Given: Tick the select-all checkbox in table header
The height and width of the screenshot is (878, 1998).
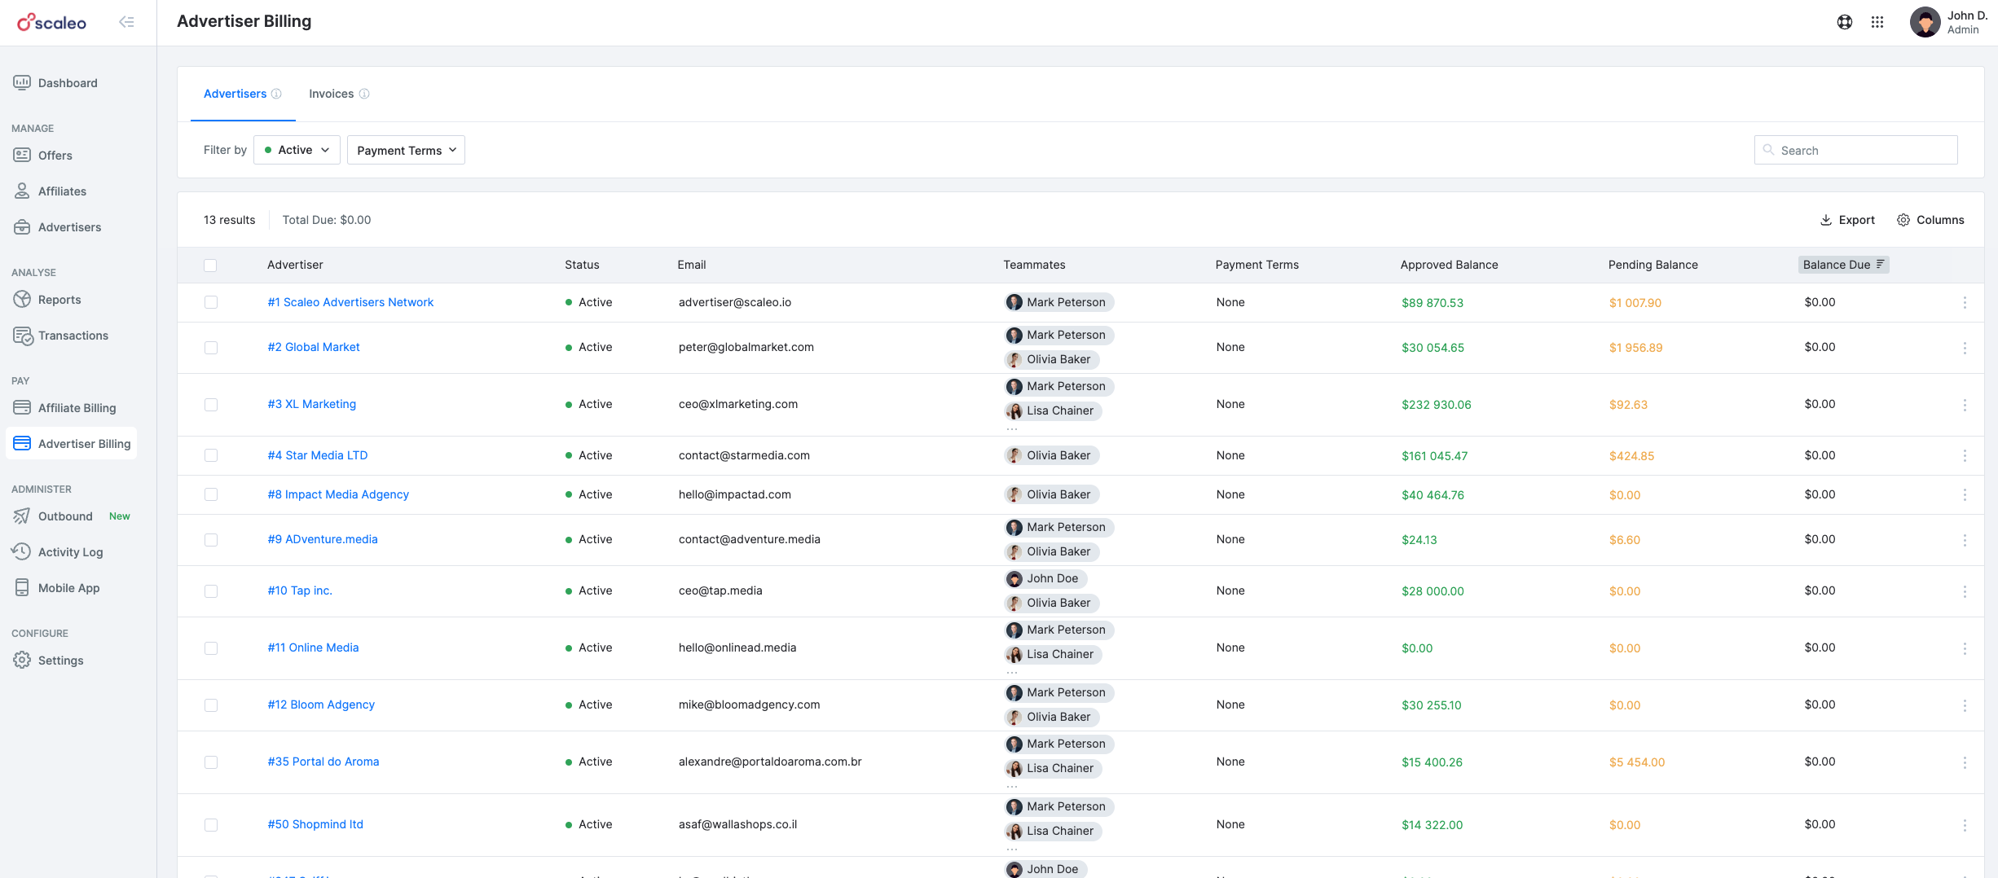Looking at the screenshot, I should [210, 265].
